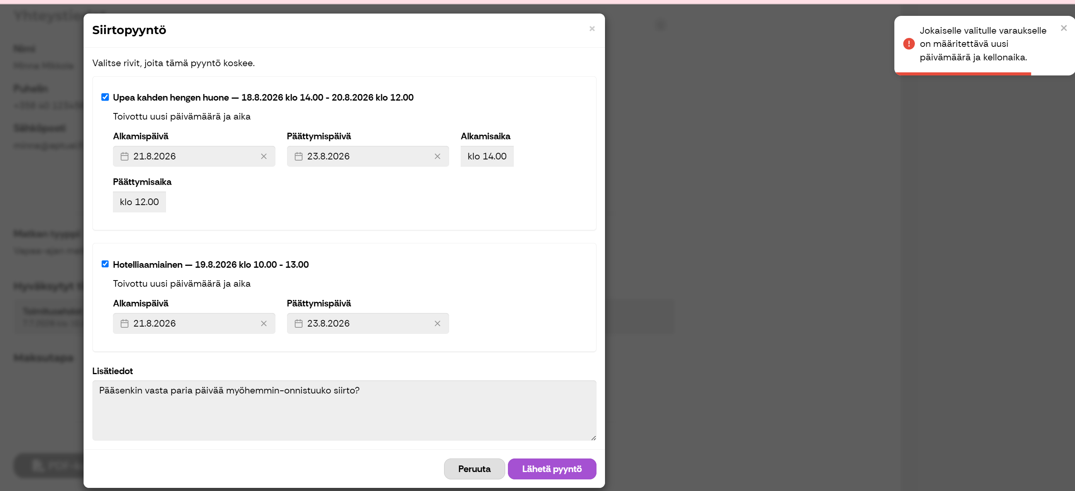Uncheck the Upea kahden hengen huone checkbox
The width and height of the screenshot is (1075, 491).
pyautogui.click(x=105, y=97)
